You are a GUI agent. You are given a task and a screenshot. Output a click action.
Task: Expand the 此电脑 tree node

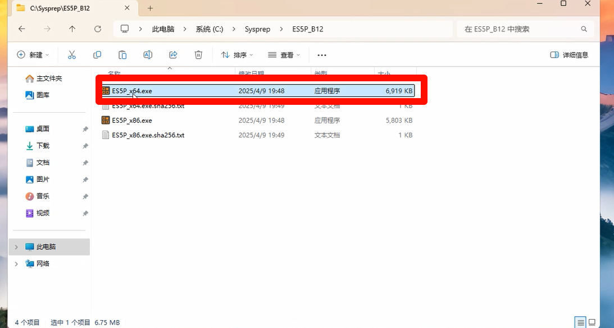point(16,246)
